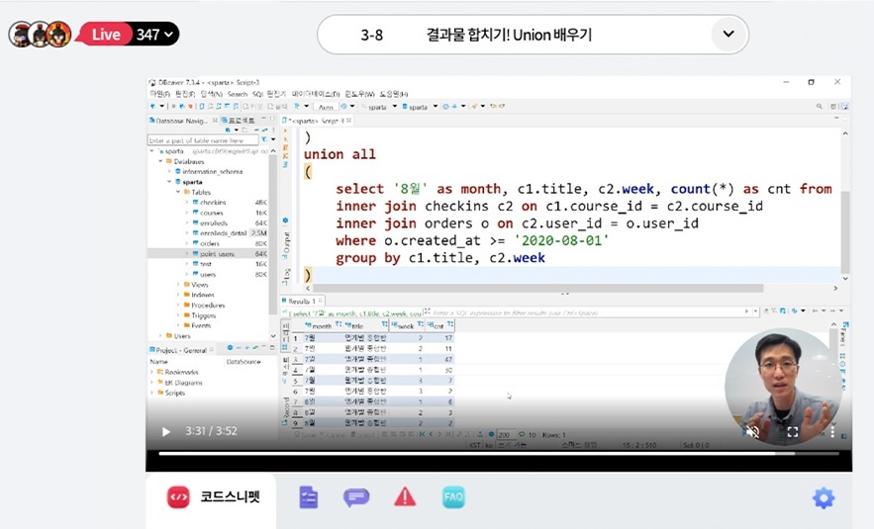The image size is (874, 529).
Task: Click the table name filter field
Action: (x=203, y=140)
